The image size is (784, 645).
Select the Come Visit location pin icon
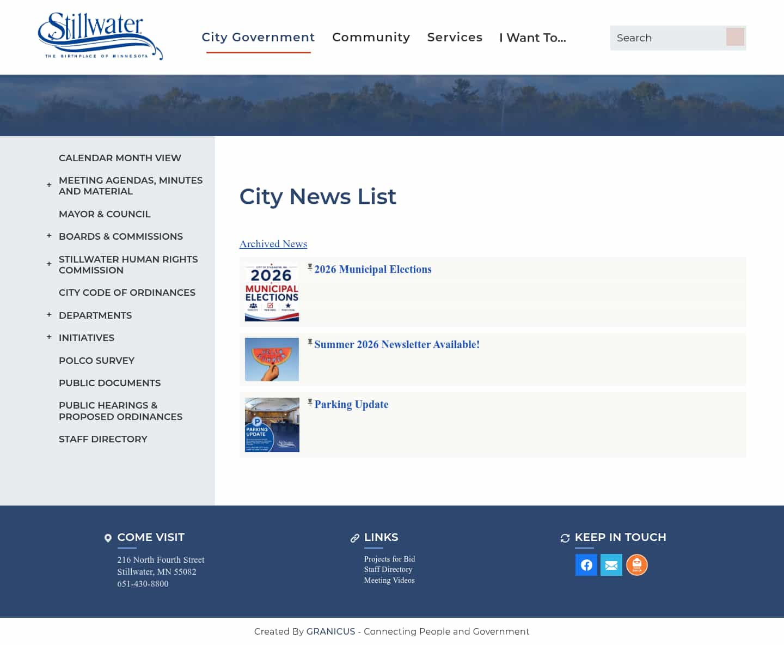[108, 538]
